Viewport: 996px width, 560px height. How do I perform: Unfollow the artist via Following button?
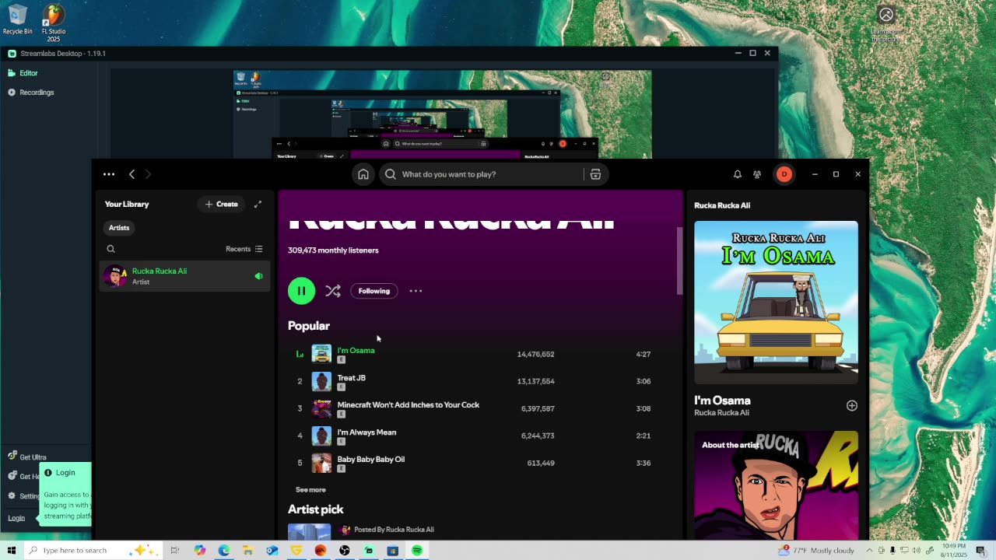(x=374, y=291)
